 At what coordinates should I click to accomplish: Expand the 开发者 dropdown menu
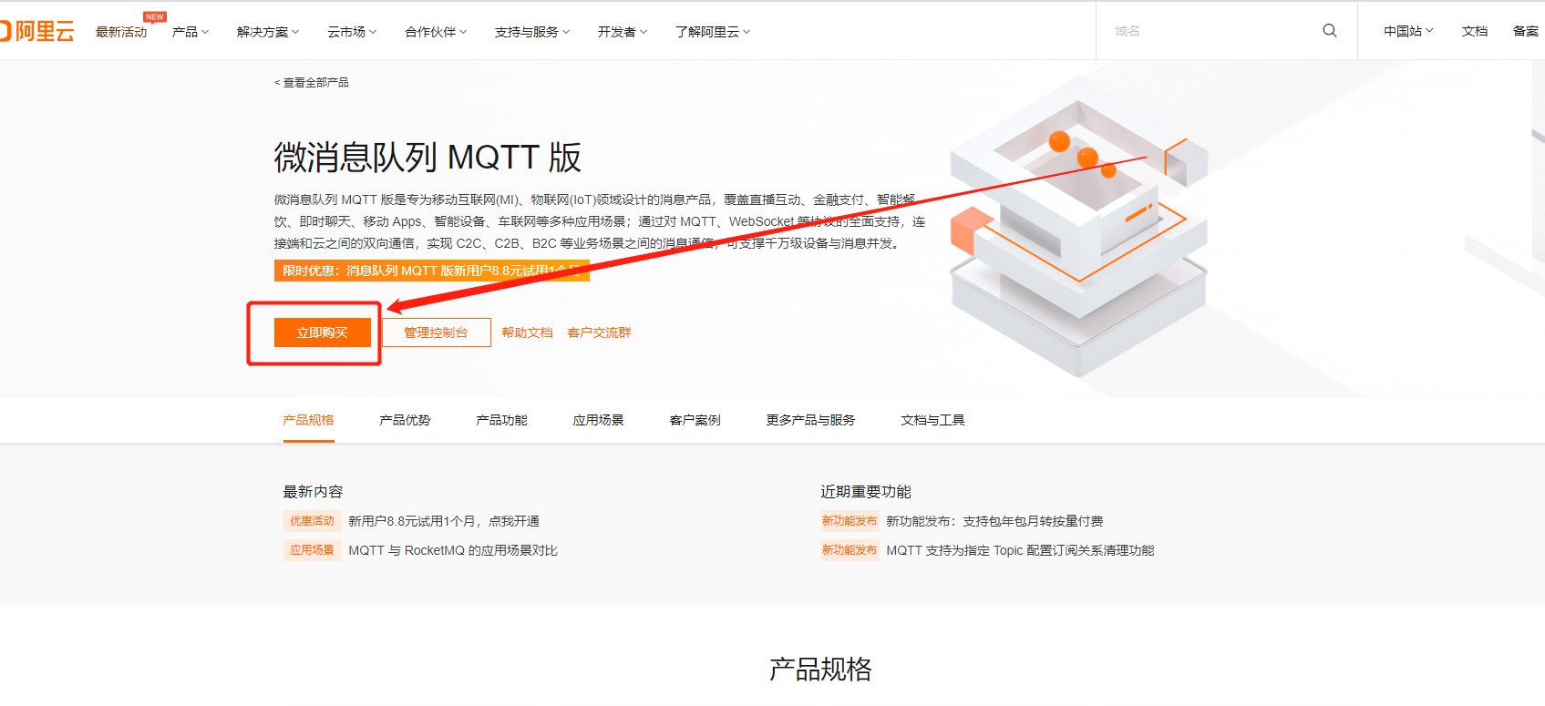point(623,32)
